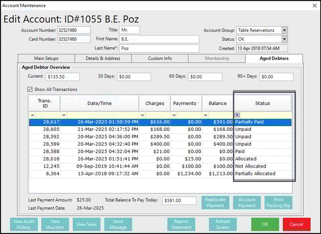This screenshot has height=234, width=321.
Task: Toggle the Show All Transactions checkbox
Action: point(31,89)
